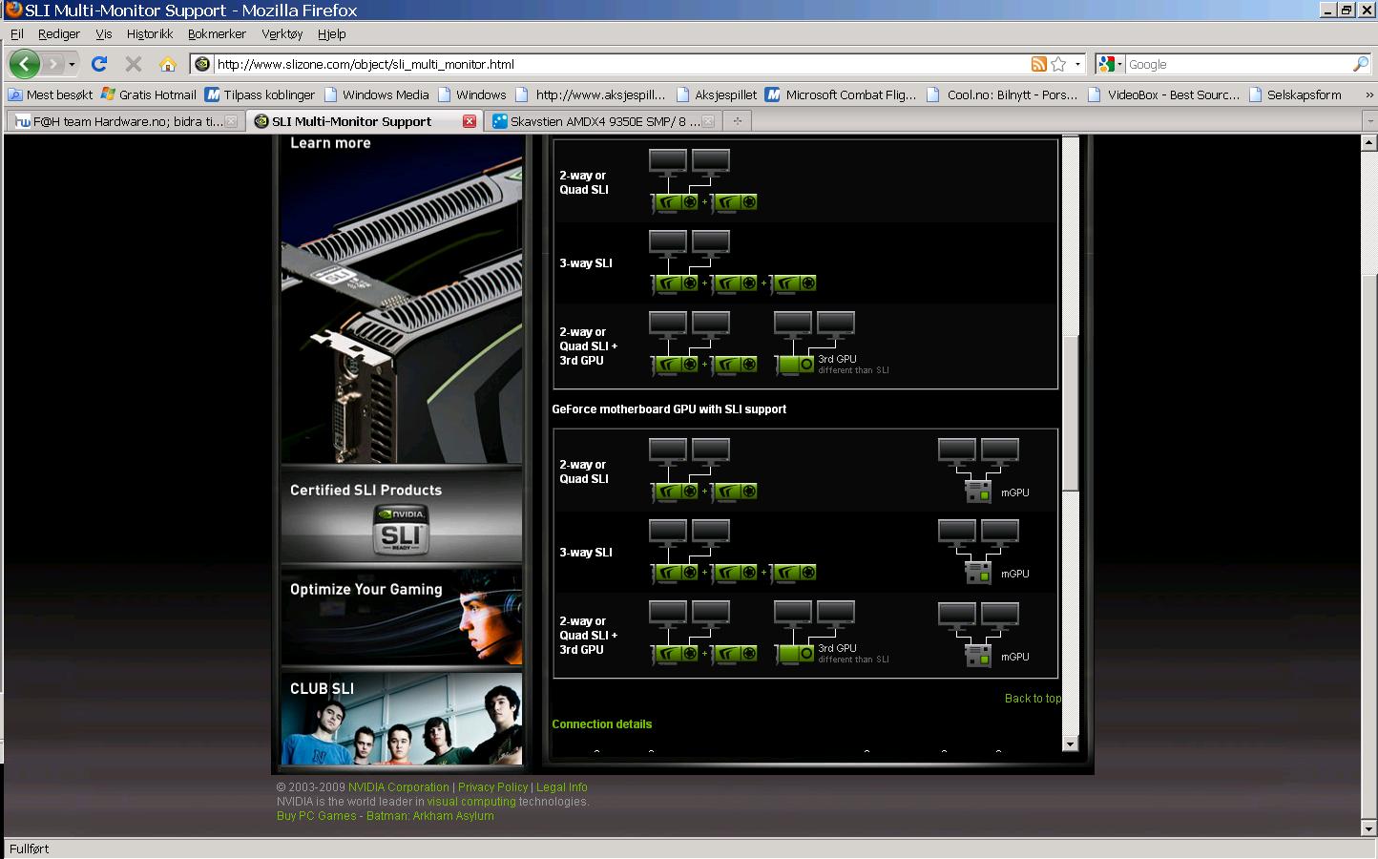Show more bookmarks with the chevron
The width and height of the screenshot is (1378, 859).
[1369, 94]
